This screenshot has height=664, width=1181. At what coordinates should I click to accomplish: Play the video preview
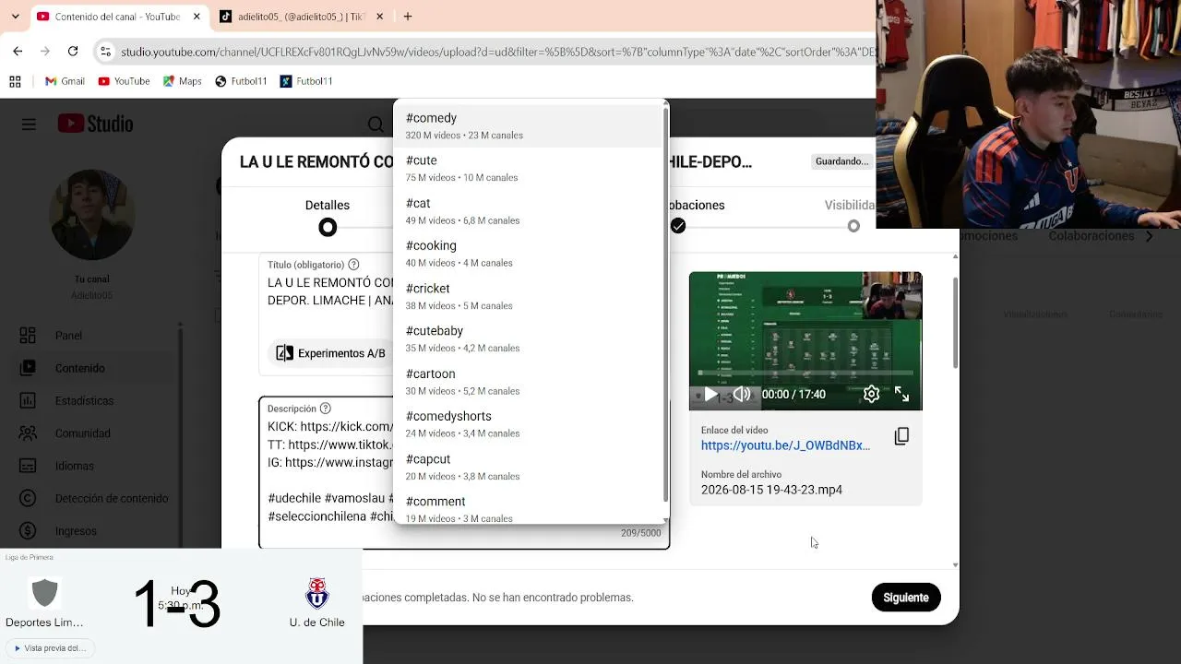[x=710, y=395]
